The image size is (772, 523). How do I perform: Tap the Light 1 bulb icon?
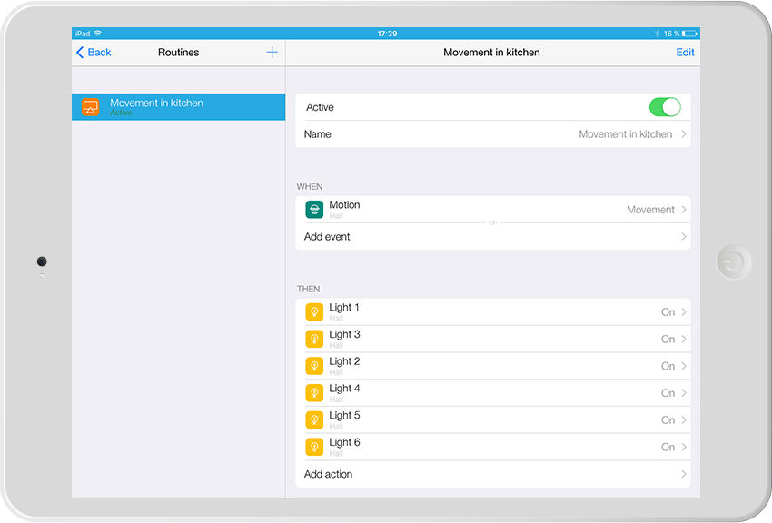(x=314, y=312)
